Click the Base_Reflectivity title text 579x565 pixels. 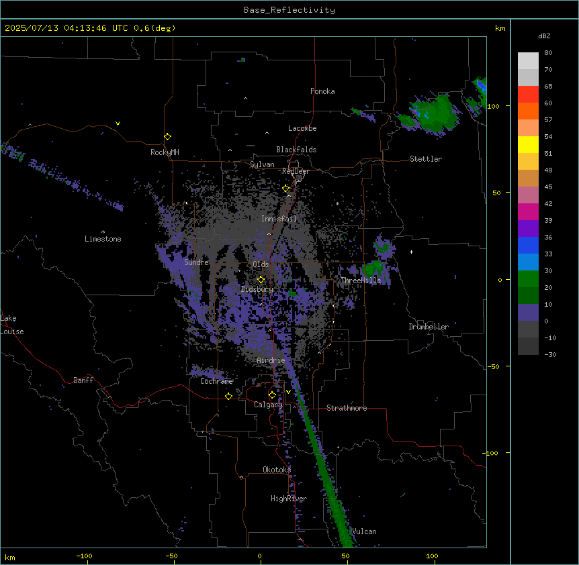tap(289, 10)
